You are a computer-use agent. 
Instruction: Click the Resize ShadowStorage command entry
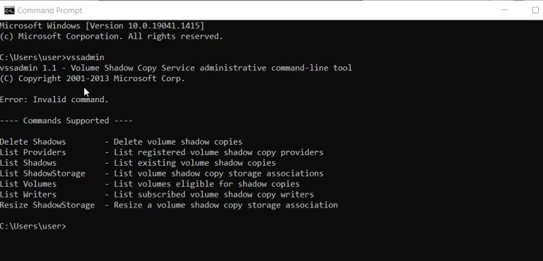click(47, 205)
